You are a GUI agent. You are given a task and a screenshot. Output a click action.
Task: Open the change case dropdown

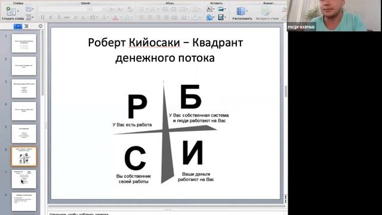105,17
